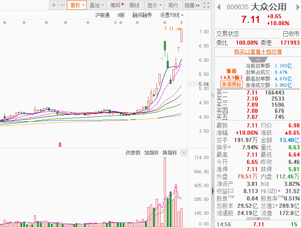Viewport: 301px width, 228px height.
Task: Toggle fullscreen chart icon
Action: coord(206,5)
